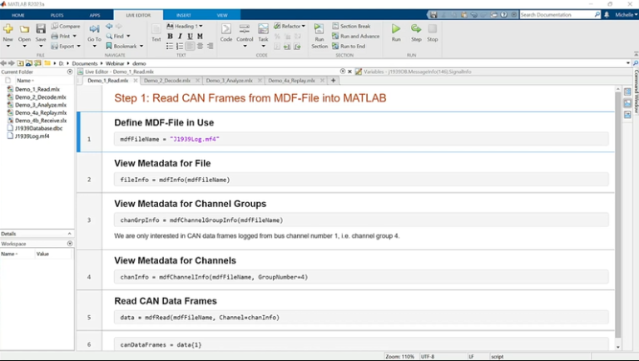Switch to the Demo_2_Decode.mlx tab
639x361 pixels.
click(x=167, y=81)
